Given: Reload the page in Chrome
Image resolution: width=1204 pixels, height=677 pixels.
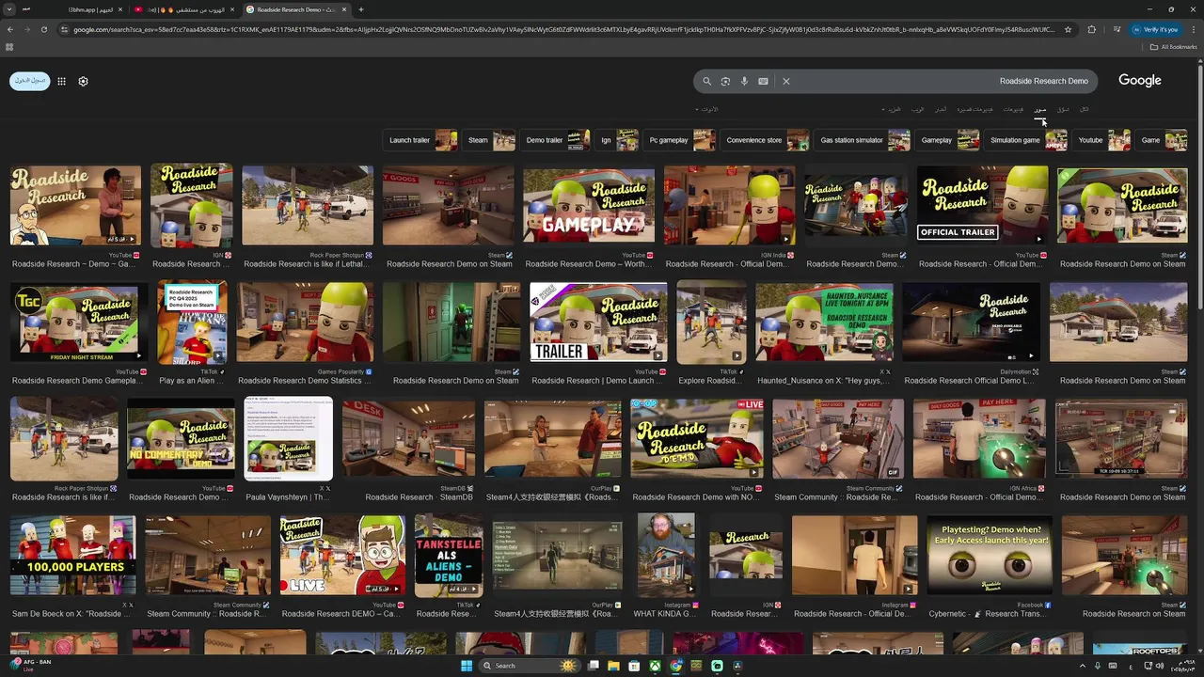Looking at the screenshot, I should tap(43, 29).
